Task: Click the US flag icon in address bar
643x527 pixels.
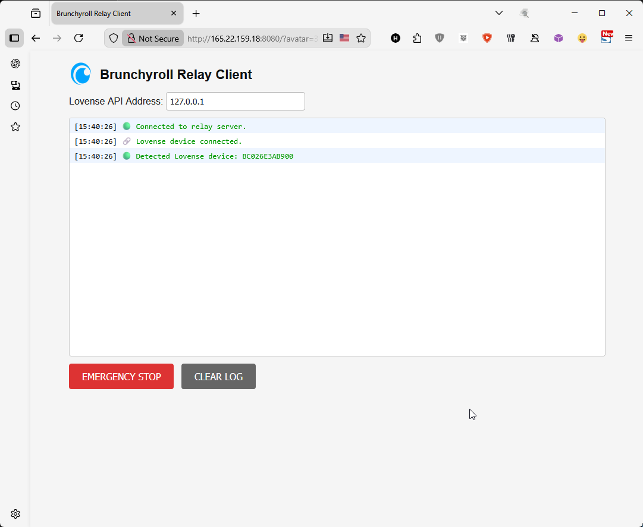Action: click(344, 38)
